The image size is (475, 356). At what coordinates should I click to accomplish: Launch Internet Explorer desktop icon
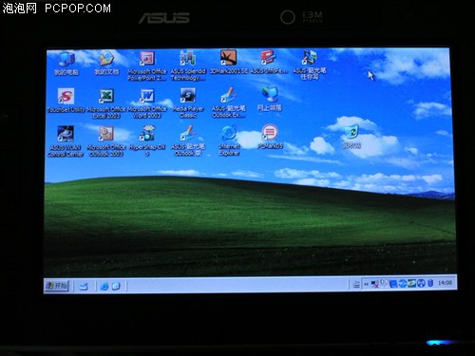pyautogui.click(x=229, y=141)
